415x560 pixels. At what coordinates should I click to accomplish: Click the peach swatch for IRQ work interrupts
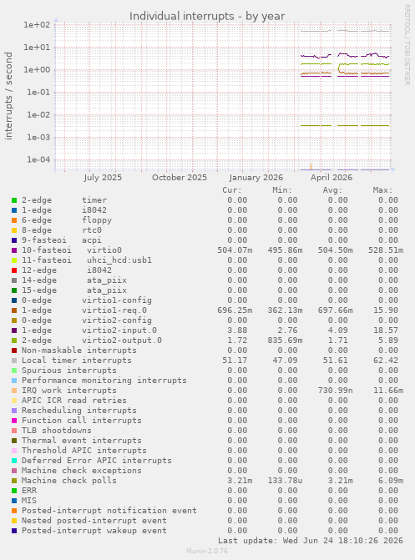[x=14, y=391]
